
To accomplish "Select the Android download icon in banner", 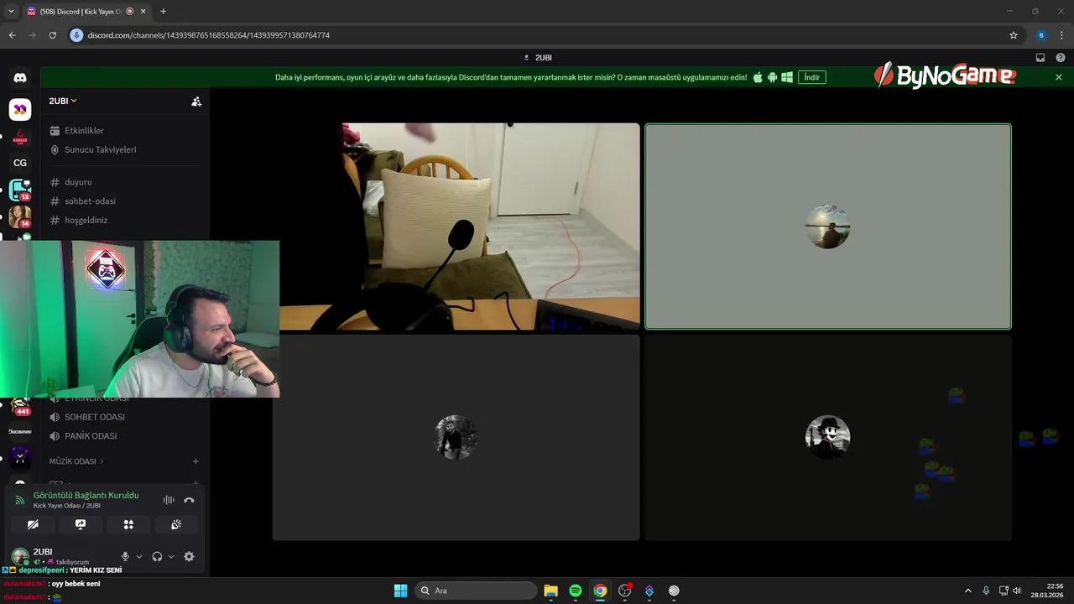I will tap(772, 77).
